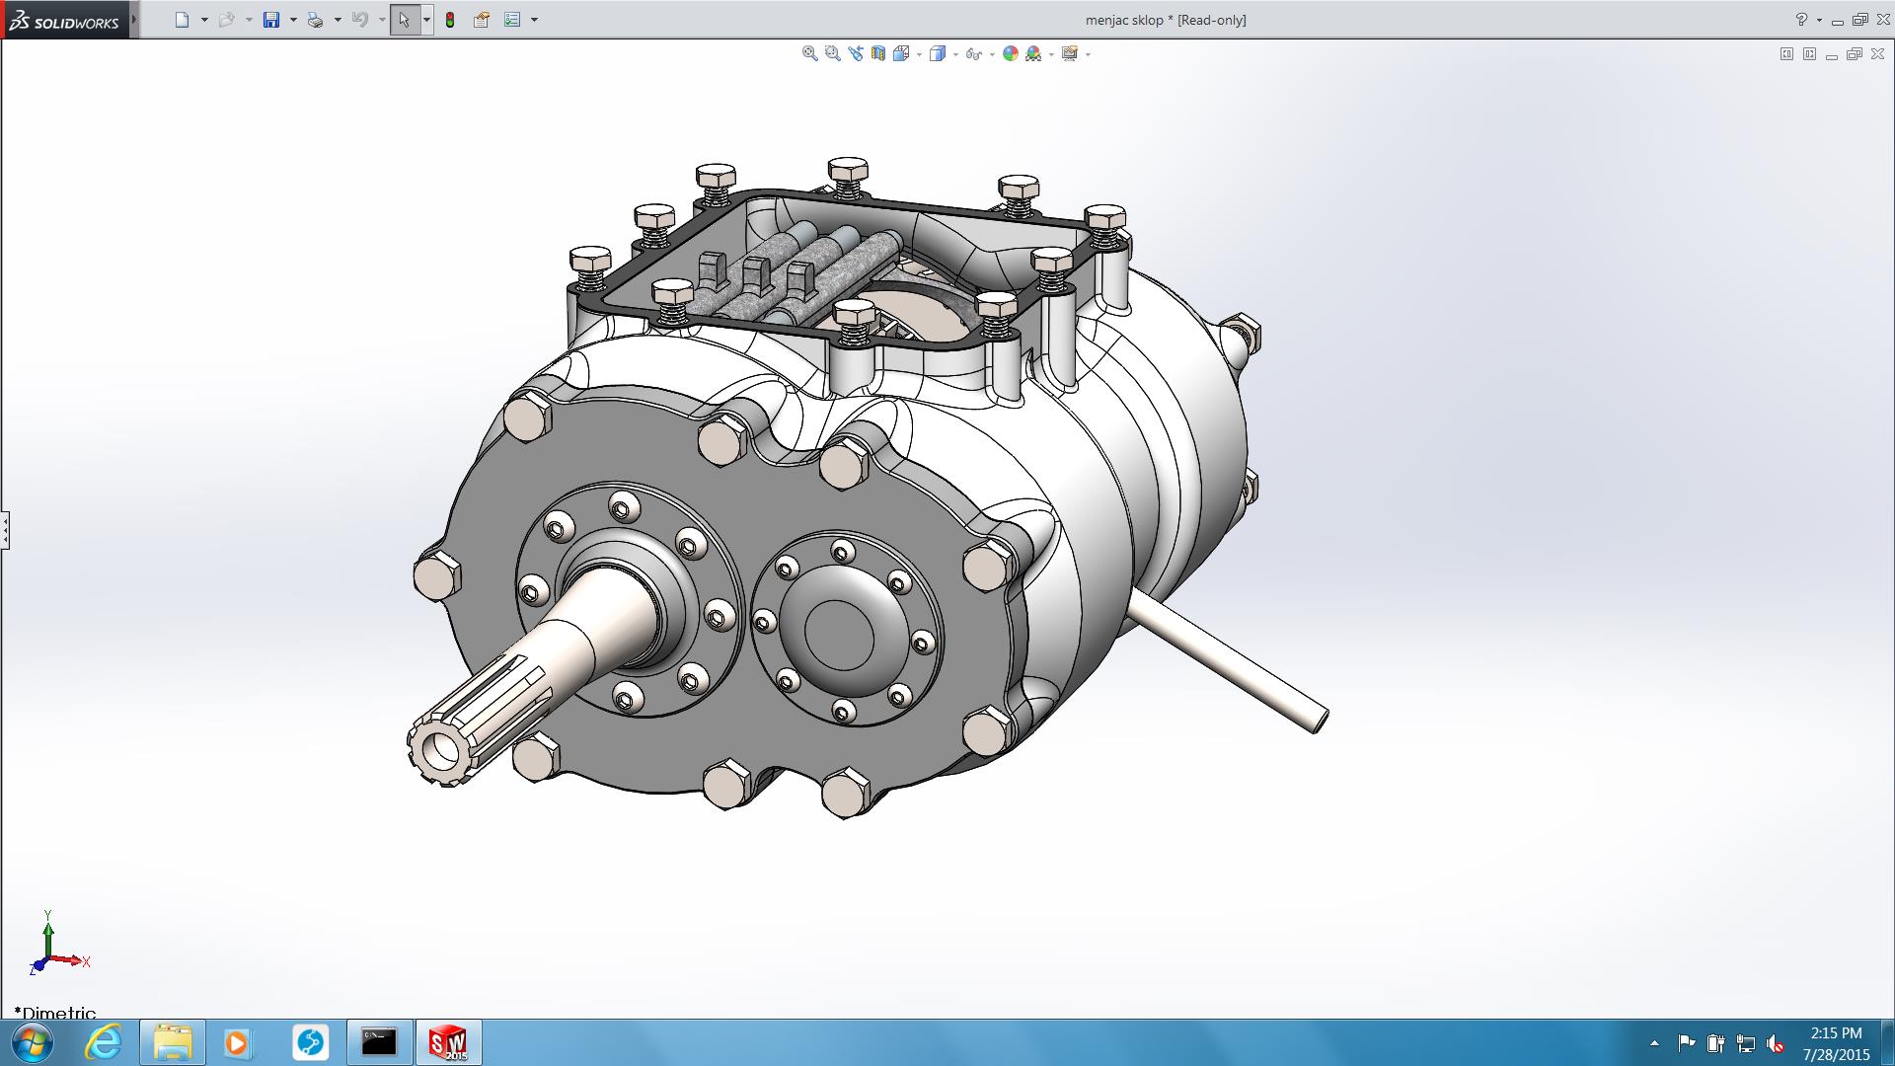Screen dimensions: 1895x1066
Task: Open the Help question mark menu
Action: pyautogui.click(x=1801, y=20)
